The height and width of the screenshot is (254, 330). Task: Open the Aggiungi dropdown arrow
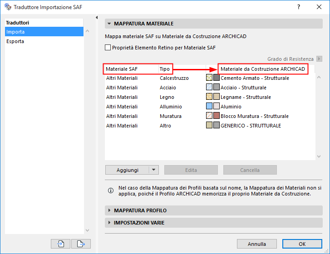pyautogui.click(x=154, y=170)
